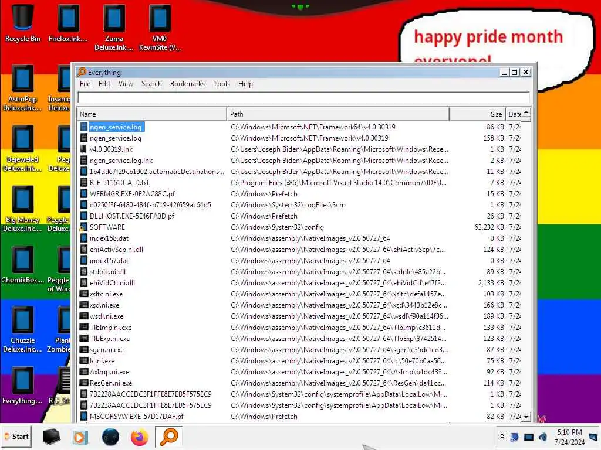This screenshot has height=450, width=601.
Task: Click the C:\Windows\System32\config path cell
Action: pyautogui.click(x=277, y=227)
